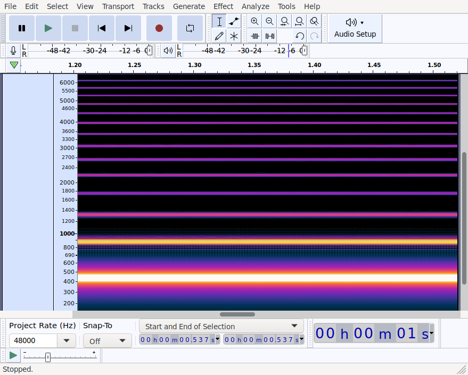The height and width of the screenshot is (375, 468).
Task: Click the bright 440 Hz spectrogram band
Action: tap(267, 278)
